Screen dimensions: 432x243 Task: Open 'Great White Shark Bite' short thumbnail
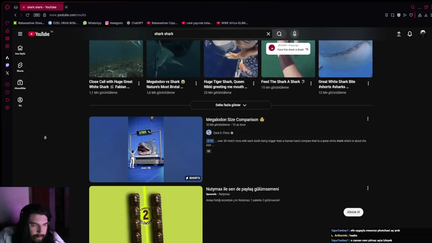[346, 59]
